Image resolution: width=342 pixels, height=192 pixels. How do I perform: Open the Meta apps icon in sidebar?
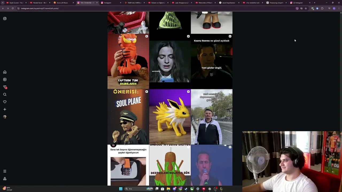5,179
